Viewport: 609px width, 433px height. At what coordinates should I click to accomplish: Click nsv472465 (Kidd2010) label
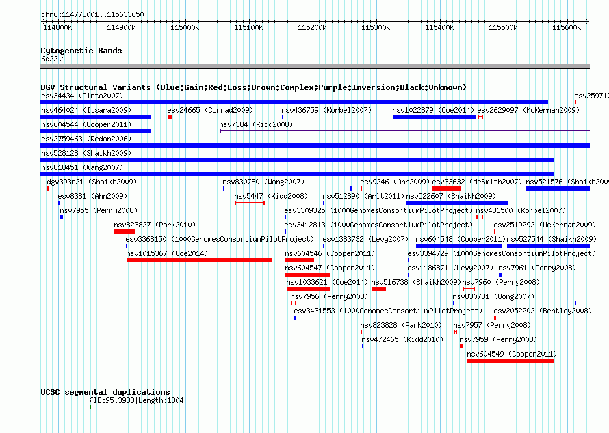(x=403, y=339)
